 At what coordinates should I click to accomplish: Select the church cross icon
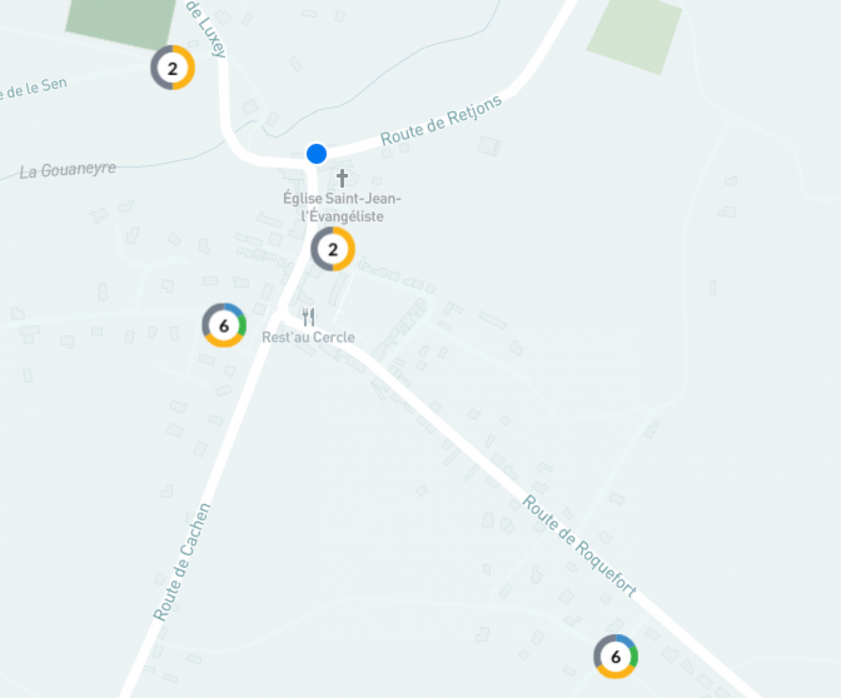tap(342, 177)
